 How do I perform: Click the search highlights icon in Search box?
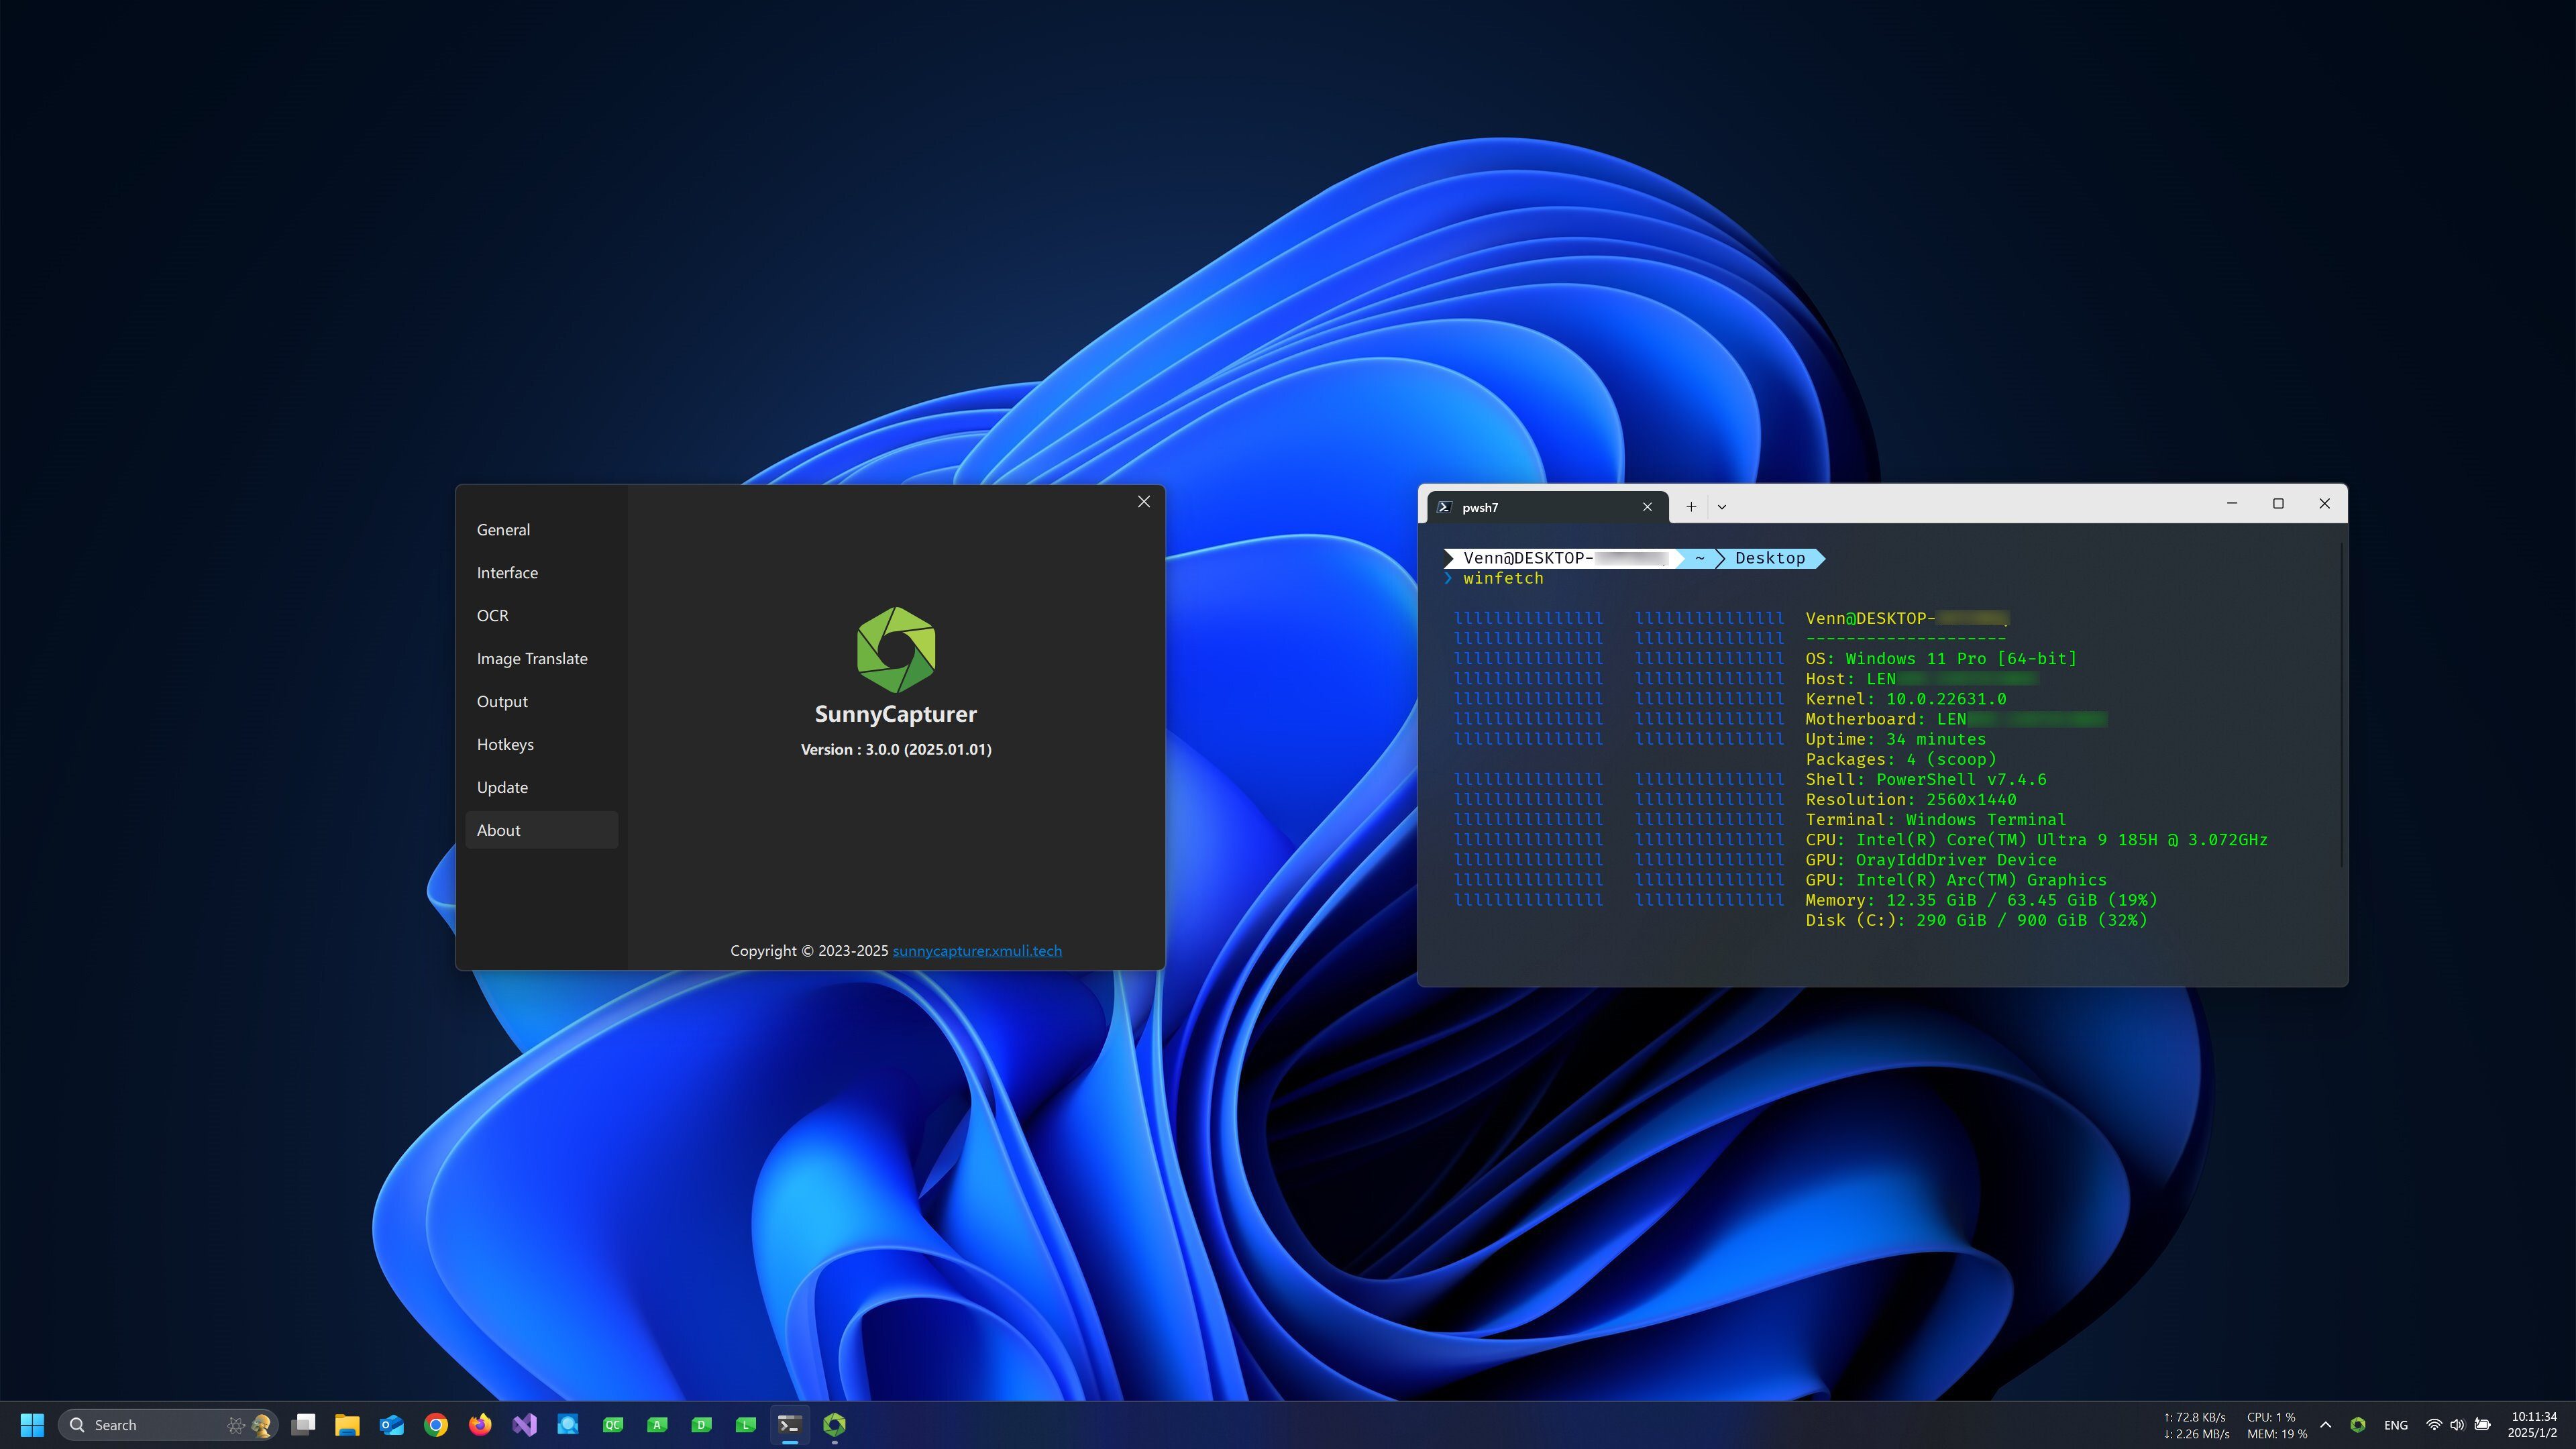click(x=250, y=1425)
